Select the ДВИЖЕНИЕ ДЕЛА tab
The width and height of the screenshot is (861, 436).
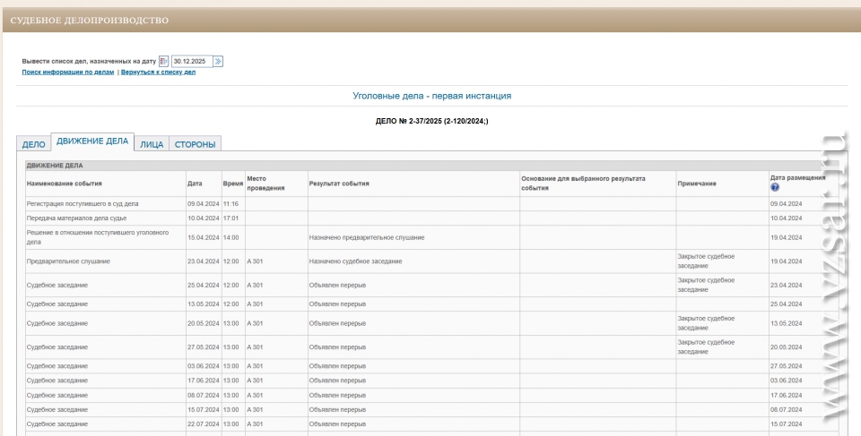pyautogui.click(x=91, y=142)
